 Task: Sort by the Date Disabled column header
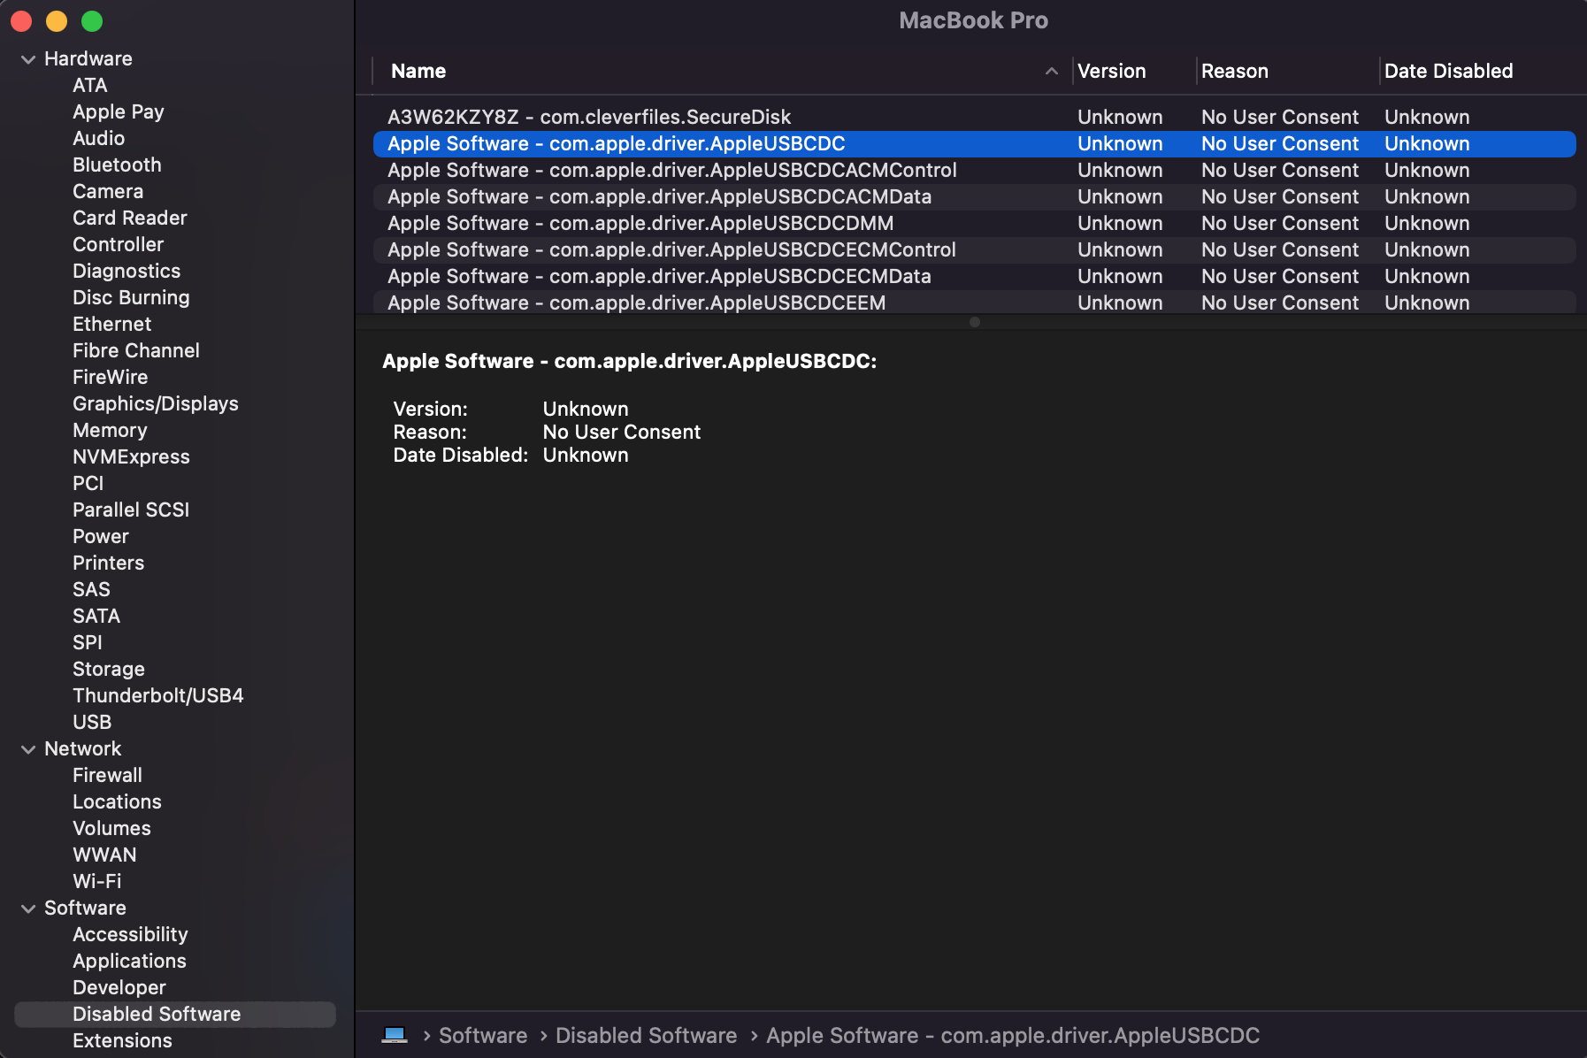[1448, 72]
